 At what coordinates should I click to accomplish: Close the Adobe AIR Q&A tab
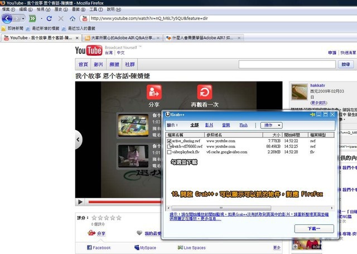pyautogui.click(x=158, y=38)
